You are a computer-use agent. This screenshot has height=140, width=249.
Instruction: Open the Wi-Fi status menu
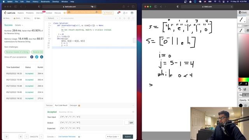[x=215, y=2]
